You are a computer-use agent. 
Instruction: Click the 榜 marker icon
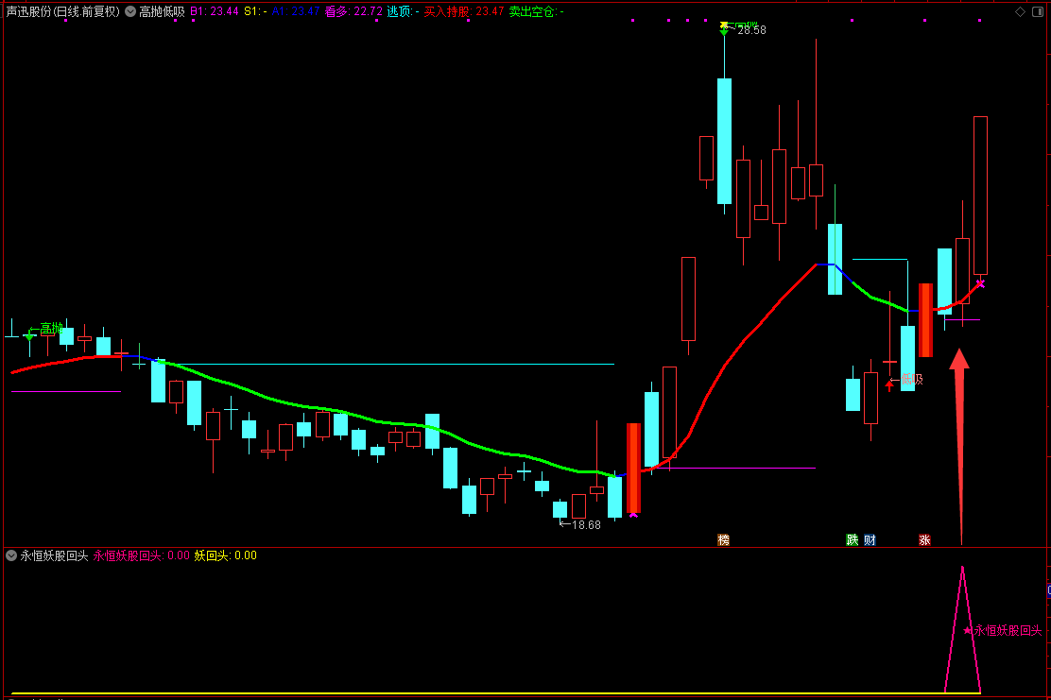(724, 540)
